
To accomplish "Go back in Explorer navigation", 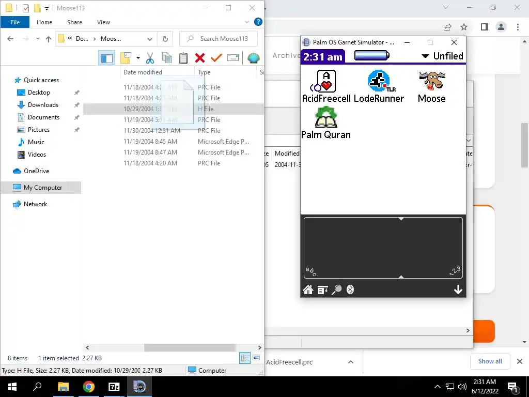I will coord(10,39).
